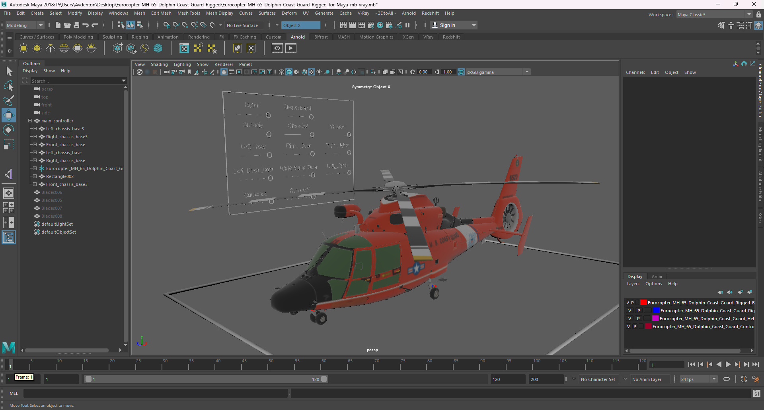Open the viewport Shading menu
The image size is (764, 410).
(159, 64)
